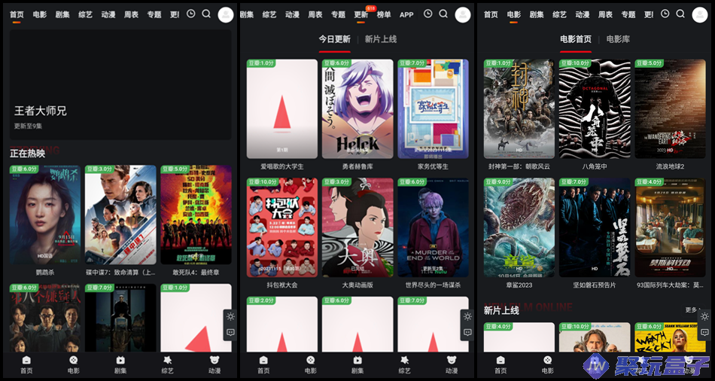The image size is (715, 381).
Task: Toggle the sun theme icon on right screen
Action: pyautogui.click(x=705, y=317)
